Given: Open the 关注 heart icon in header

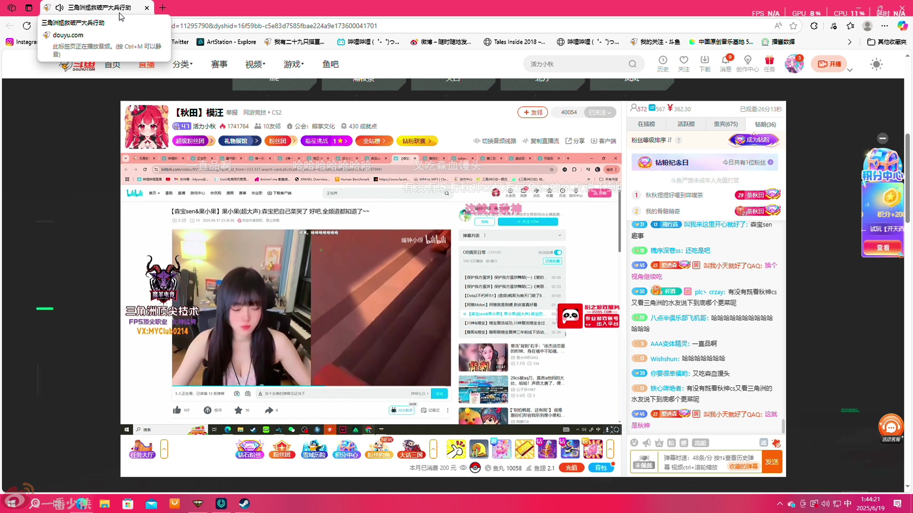Looking at the screenshot, I should tap(684, 64).
